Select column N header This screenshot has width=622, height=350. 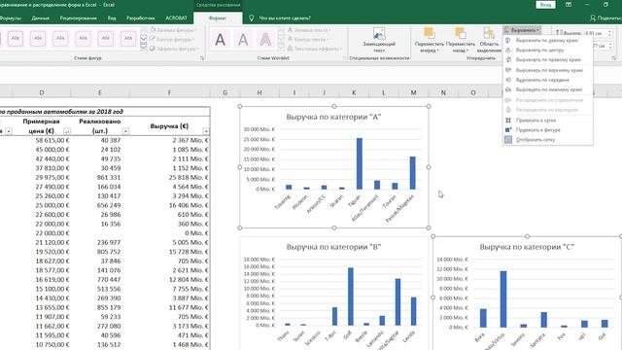click(443, 92)
